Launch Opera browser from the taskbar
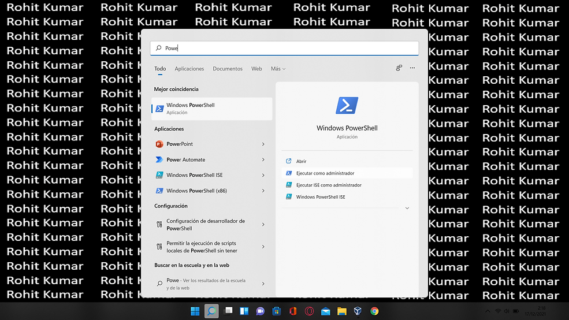569x320 pixels. (309, 311)
